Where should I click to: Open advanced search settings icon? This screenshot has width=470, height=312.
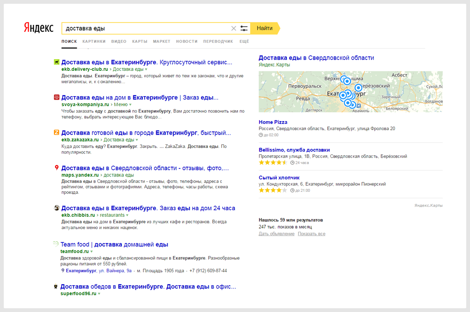click(x=244, y=29)
